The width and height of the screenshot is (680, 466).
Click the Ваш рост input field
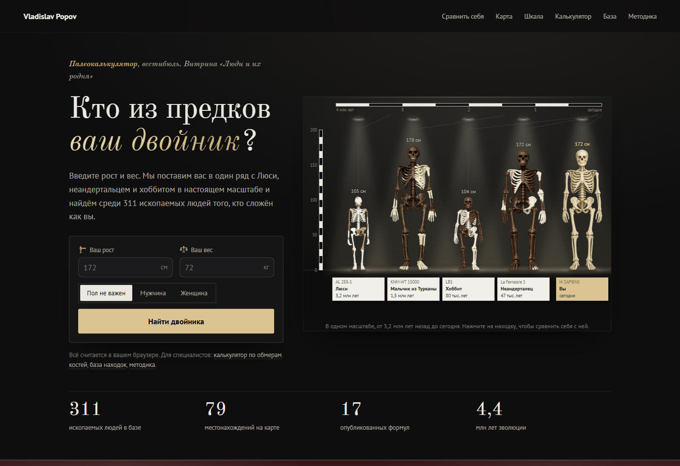[x=125, y=267]
